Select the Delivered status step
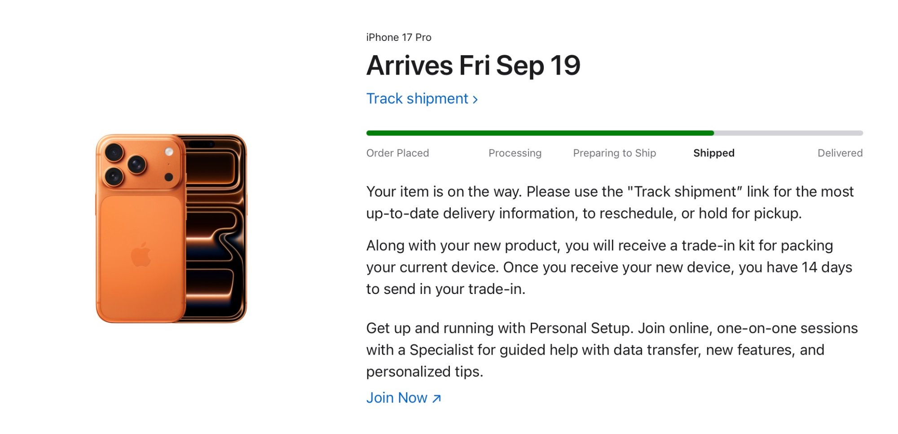The width and height of the screenshot is (898, 434). coord(840,153)
